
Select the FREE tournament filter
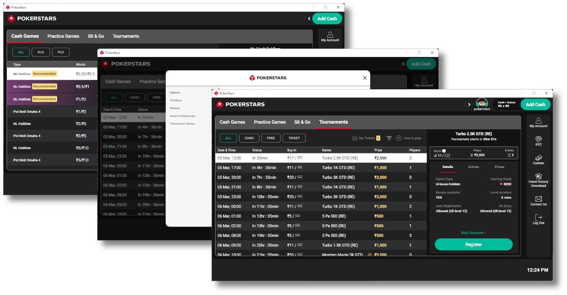tap(271, 138)
